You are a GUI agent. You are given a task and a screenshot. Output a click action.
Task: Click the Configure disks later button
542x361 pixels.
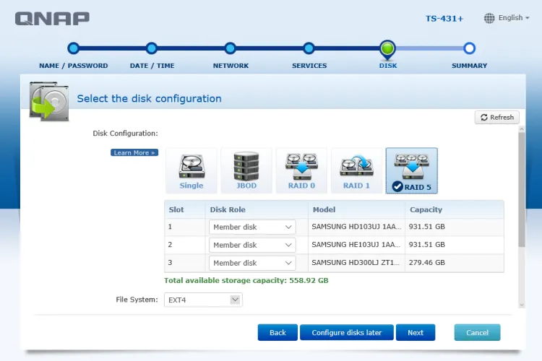346,333
